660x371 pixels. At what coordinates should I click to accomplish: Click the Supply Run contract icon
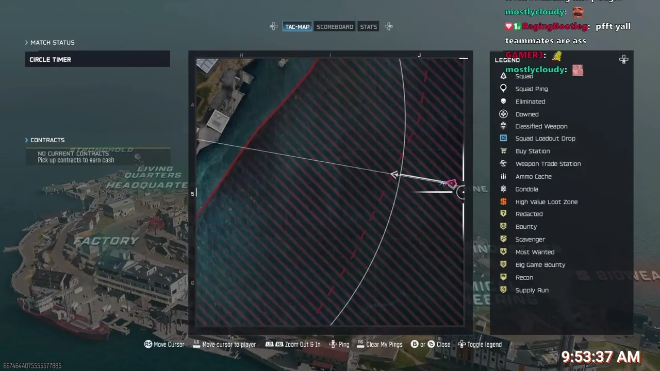[503, 290]
